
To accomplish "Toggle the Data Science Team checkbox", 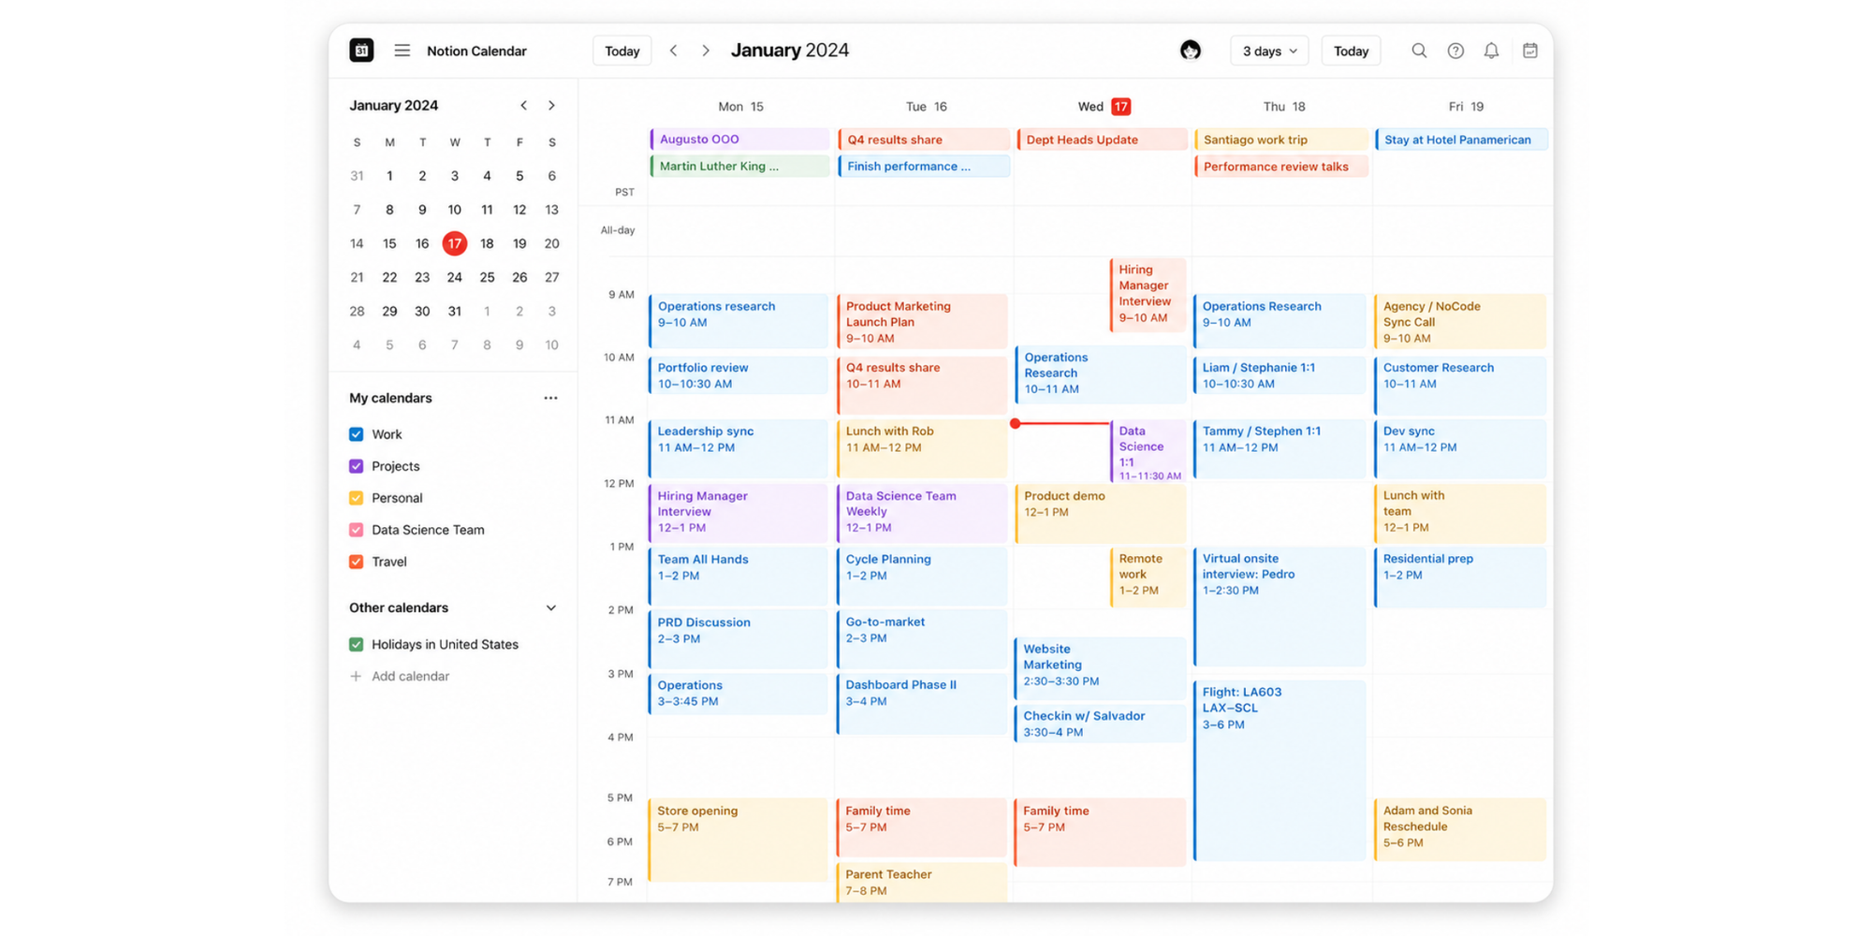I will click(356, 530).
